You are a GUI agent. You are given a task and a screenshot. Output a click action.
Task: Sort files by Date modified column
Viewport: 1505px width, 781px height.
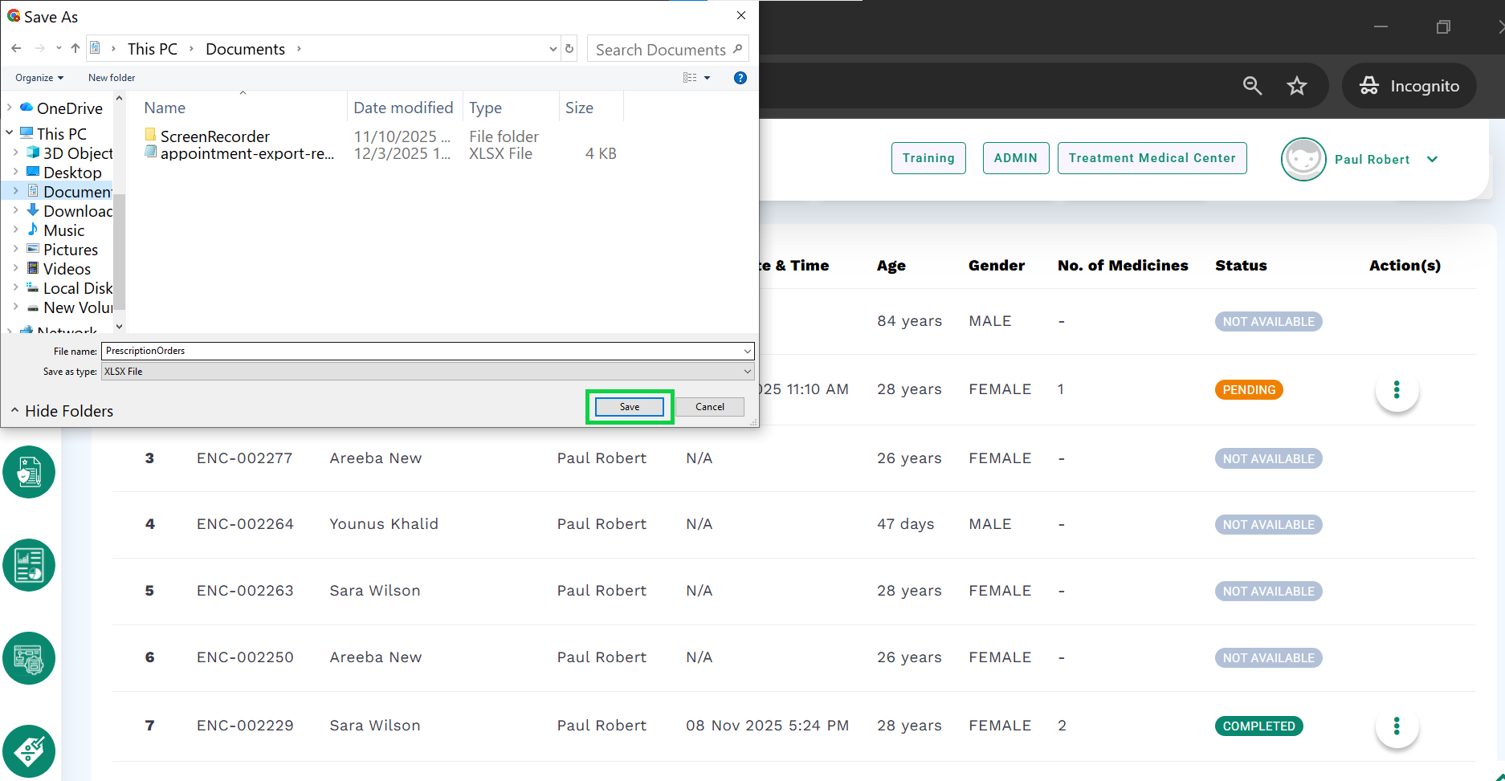coord(403,108)
